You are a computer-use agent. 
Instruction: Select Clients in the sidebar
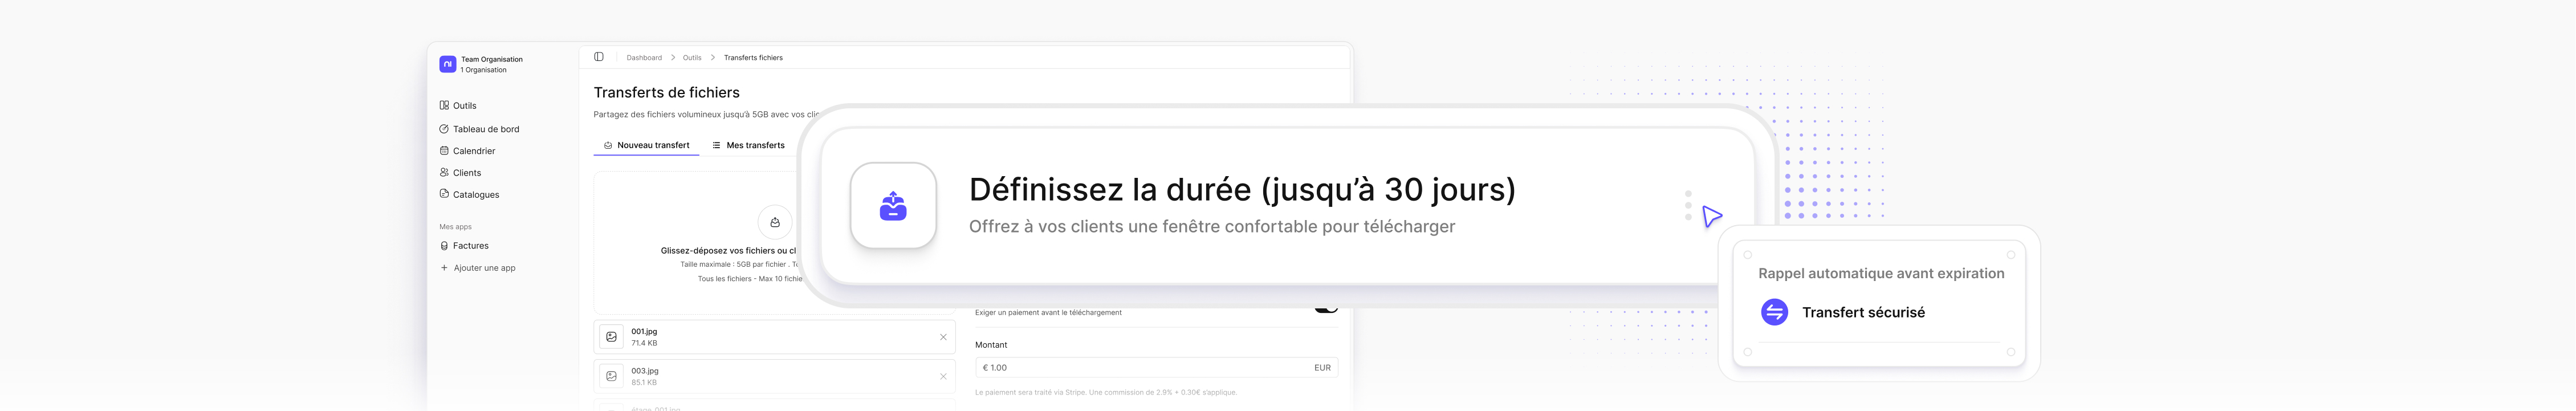coord(467,172)
